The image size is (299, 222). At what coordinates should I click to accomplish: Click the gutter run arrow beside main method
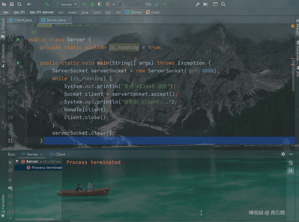[18, 63]
